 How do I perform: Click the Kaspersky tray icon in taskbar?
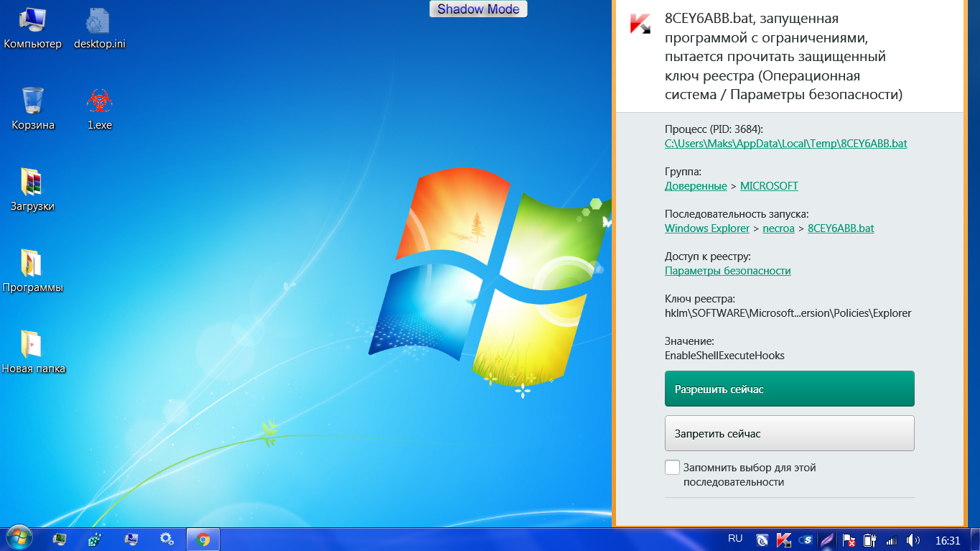pos(784,540)
